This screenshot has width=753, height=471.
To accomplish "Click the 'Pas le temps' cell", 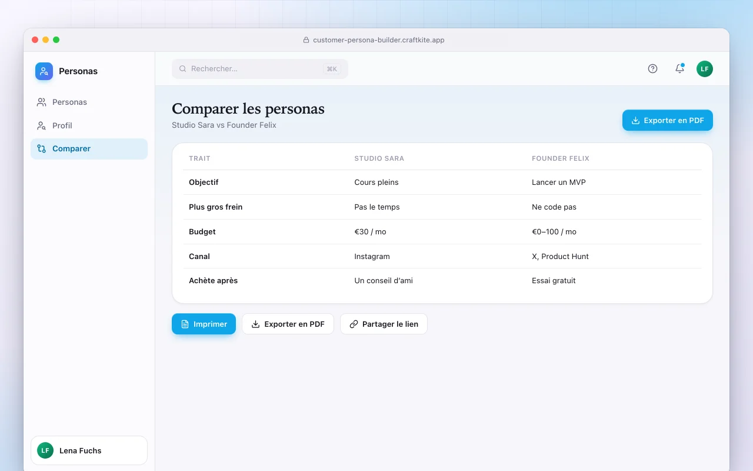I will point(377,207).
